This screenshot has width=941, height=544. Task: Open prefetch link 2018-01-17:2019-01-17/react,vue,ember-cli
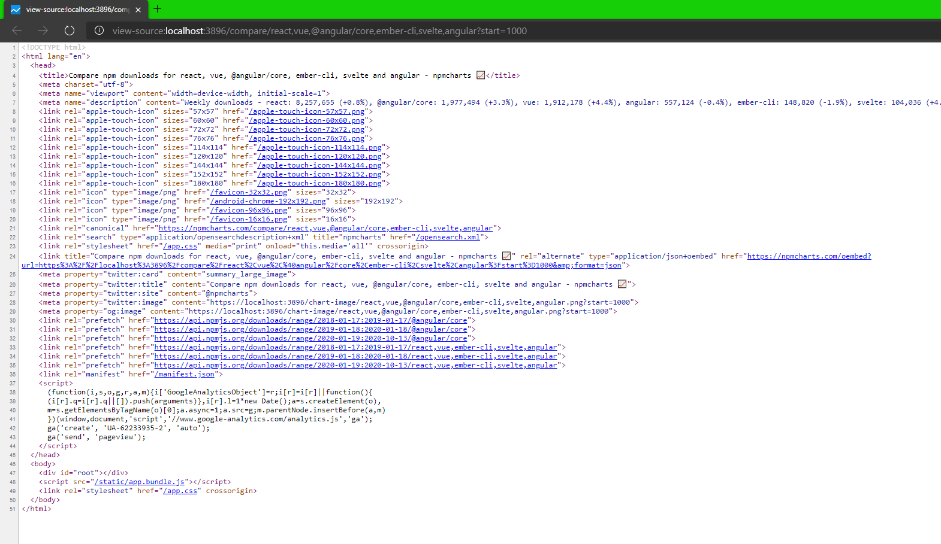click(x=355, y=347)
